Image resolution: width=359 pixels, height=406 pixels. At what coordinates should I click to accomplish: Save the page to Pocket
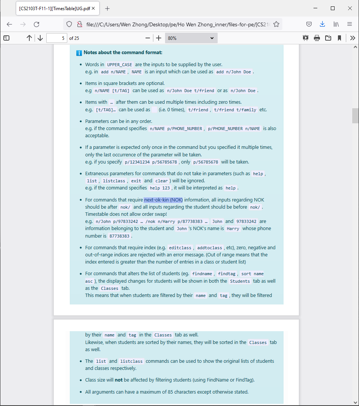tap(309, 24)
